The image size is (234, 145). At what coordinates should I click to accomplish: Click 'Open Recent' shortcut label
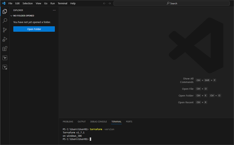pyautogui.click(x=186, y=102)
